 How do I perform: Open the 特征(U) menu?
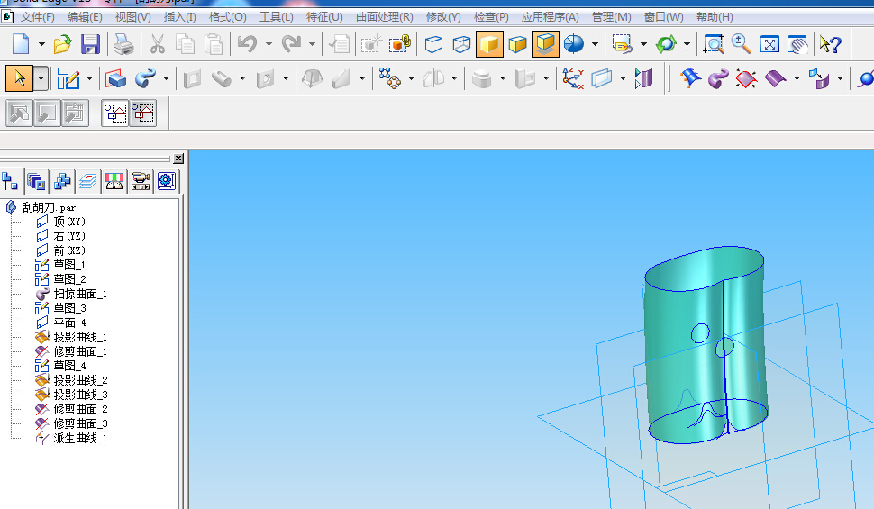point(324,16)
